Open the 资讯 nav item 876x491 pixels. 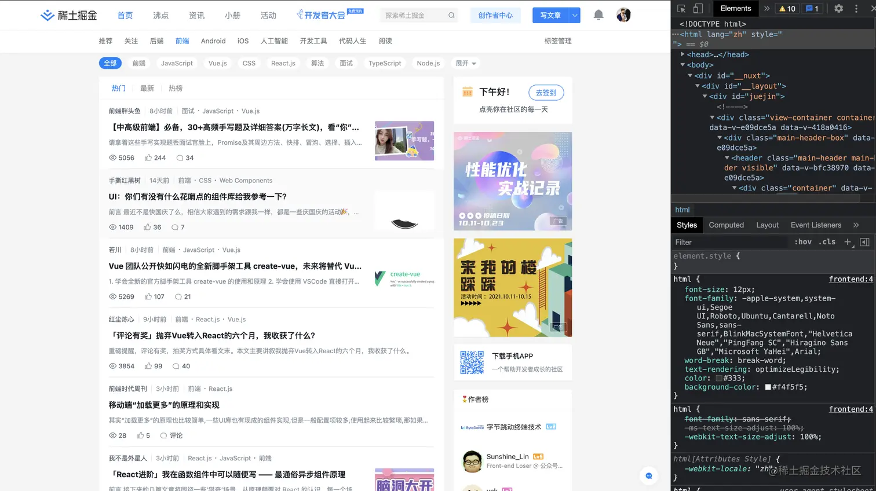point(196,16)
